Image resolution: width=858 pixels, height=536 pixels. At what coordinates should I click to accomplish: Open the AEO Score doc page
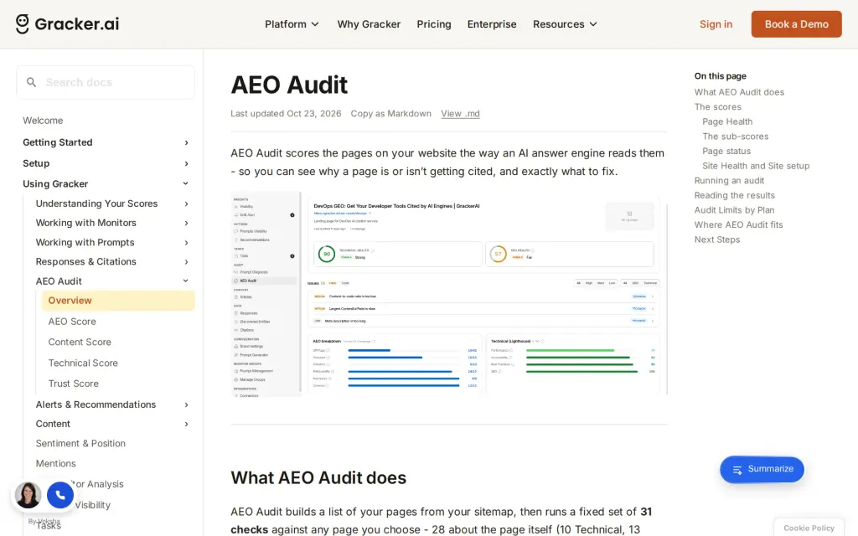click(x=72, y=322)
